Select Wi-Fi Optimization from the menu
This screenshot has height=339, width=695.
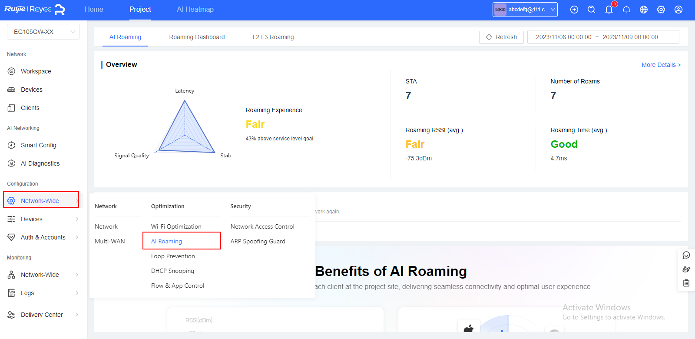176,226
